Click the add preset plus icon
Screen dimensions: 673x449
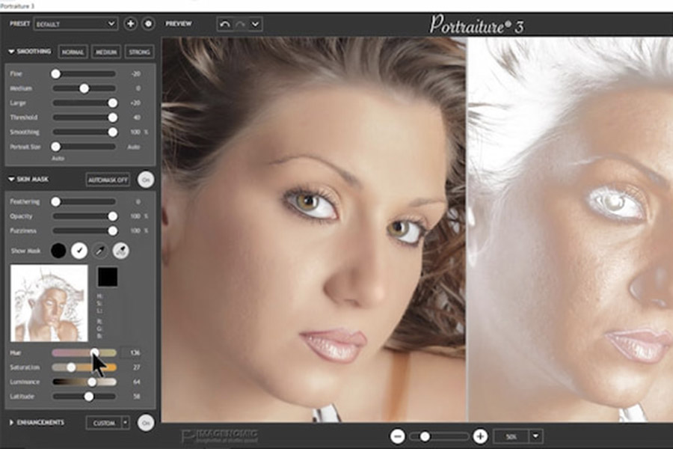(x=130, y=24)
